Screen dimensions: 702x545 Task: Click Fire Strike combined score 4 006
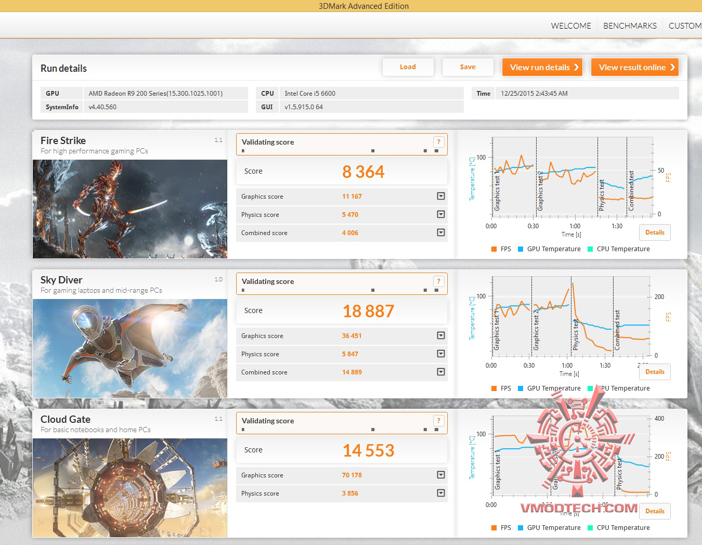(350, 233)
